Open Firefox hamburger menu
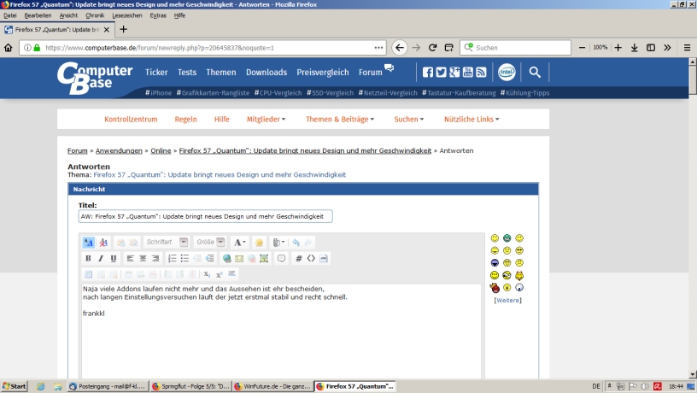The image size is (697, 393). (687, 48)
